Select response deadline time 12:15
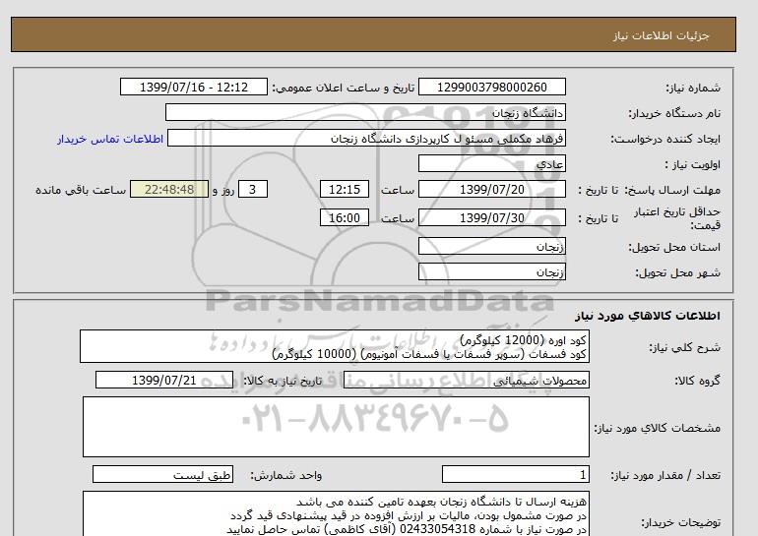 pos(345,189)
